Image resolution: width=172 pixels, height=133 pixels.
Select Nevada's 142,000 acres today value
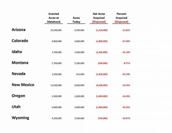pyautogui.click(x=80, y=74)
